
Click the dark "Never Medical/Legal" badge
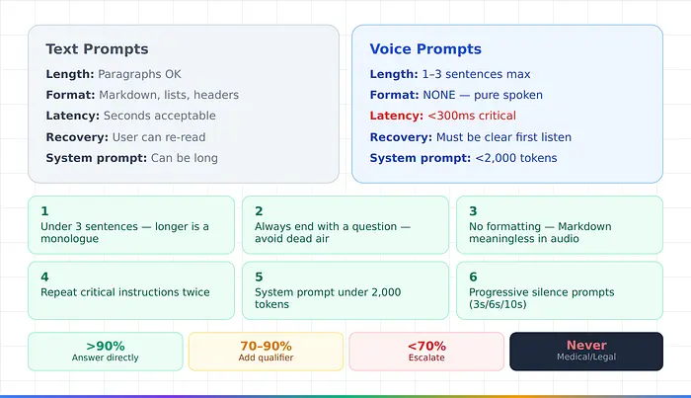pyautogui.click(x=586, y=351)
